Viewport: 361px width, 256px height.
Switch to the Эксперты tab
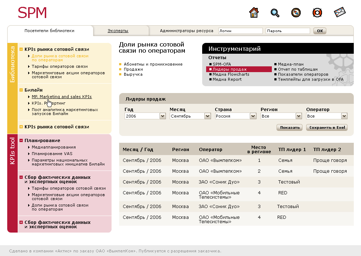118,31
